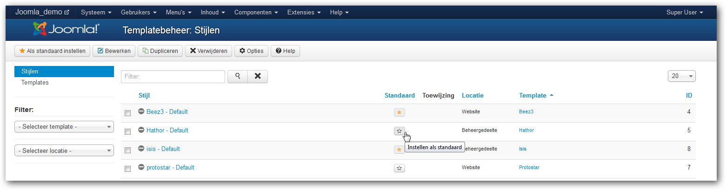The height and width of the screenshot is (190, 726).
Task: Set Hathor - Default as standard via star
Action: pos(399,131)
